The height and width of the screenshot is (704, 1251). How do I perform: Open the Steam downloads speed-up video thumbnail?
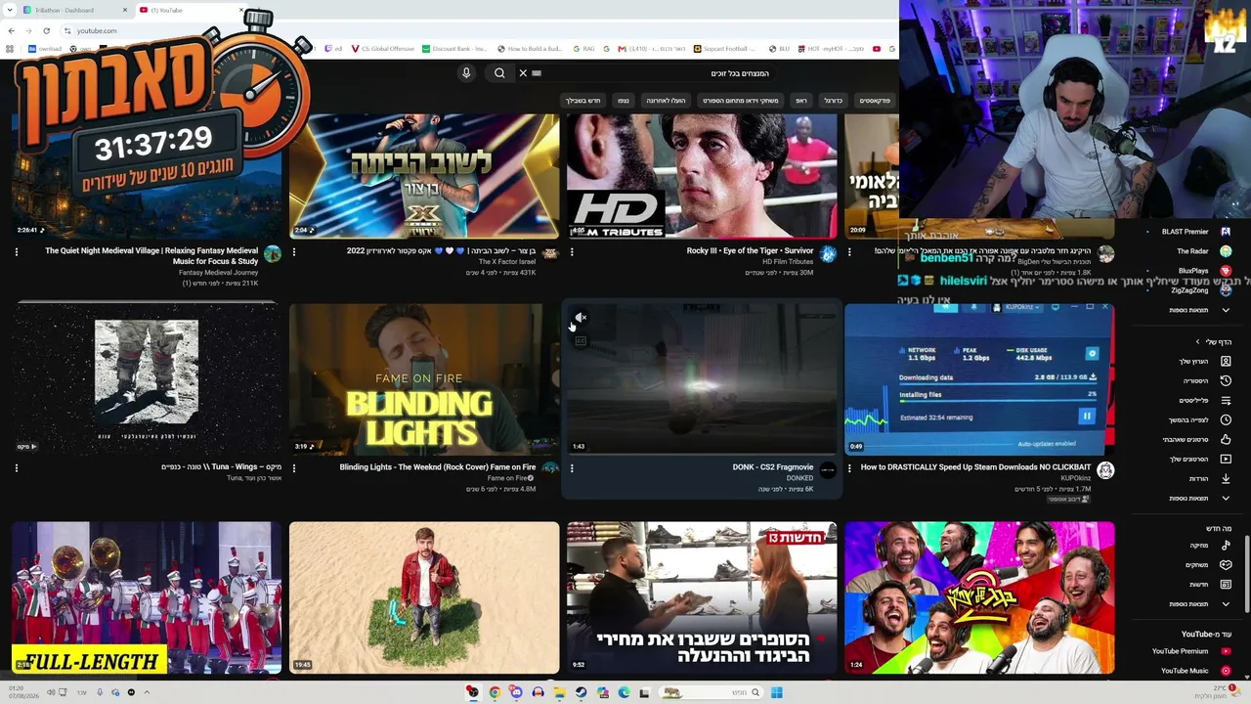pos(979,379)
